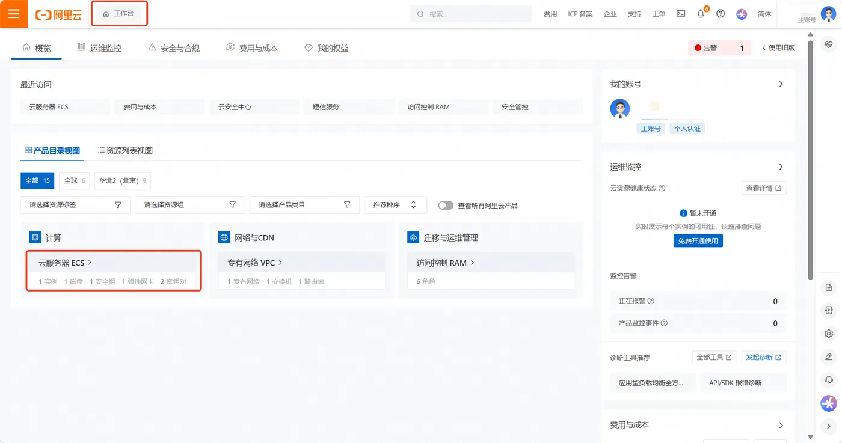Click the search input field

click(471, 14)
